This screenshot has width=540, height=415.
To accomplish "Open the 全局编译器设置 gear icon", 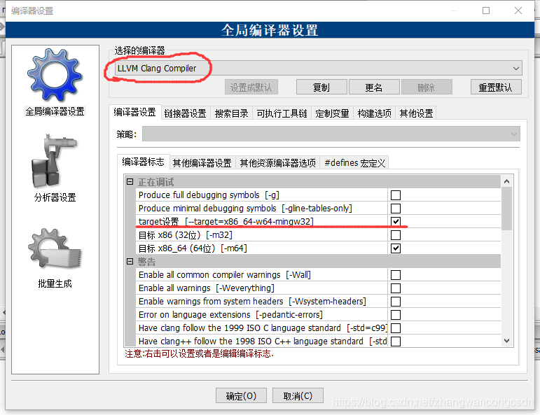I will (55, 75).
